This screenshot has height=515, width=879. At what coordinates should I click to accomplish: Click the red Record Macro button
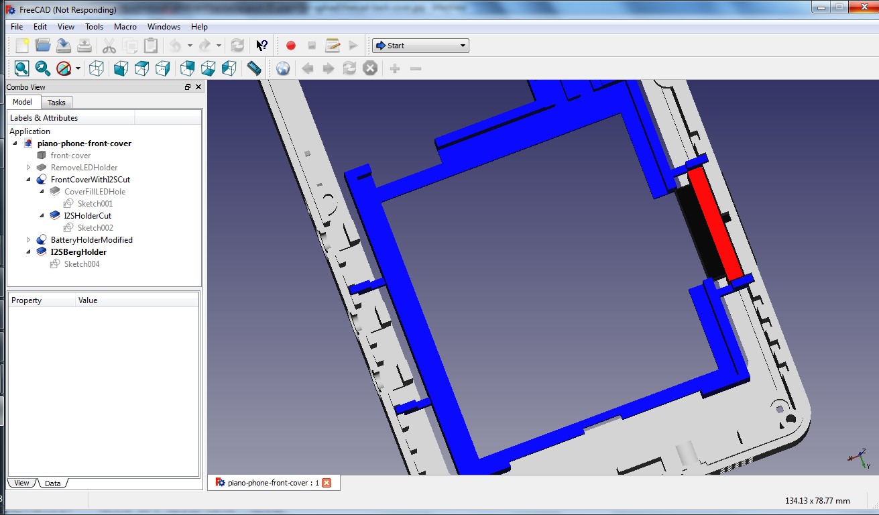pos(291,46)
